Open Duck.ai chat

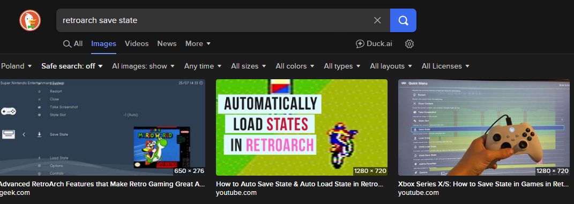pos(374,44)
